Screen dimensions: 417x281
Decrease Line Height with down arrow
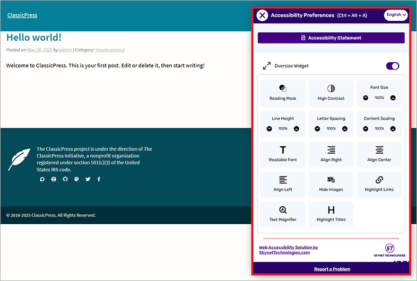(270, 129)
